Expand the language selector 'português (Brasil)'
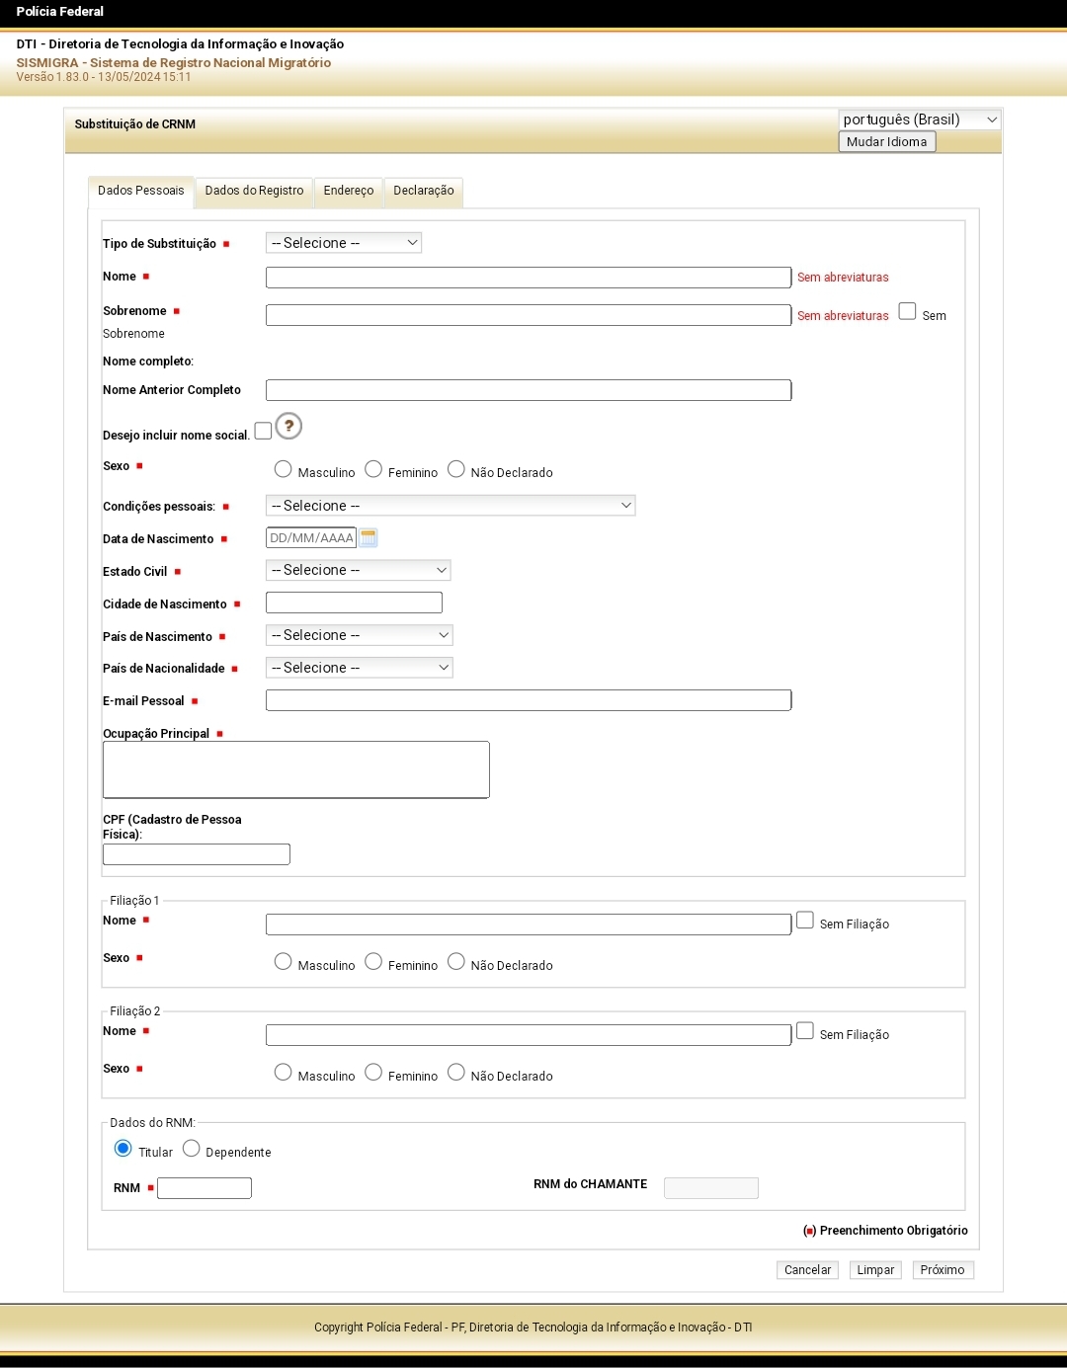This screenshot has height=1368, width=1067. coord(919,120)
